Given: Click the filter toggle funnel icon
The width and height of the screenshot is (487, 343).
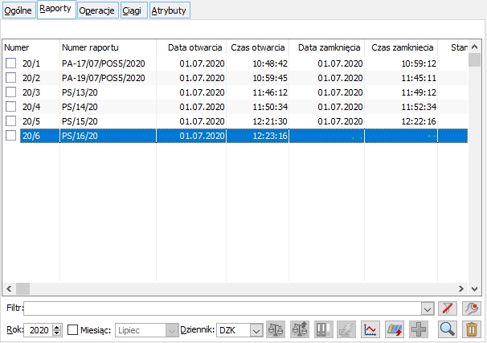Looking at the screenshot, I should click(x=448, y=308).
